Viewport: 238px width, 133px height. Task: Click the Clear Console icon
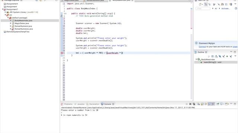tap(198, 104)
